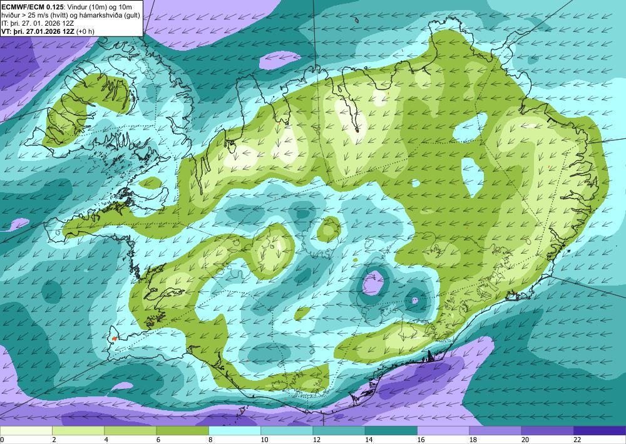
Task: Click the legend scale label "12"
Action: pyautogui.click(x=317, y=440)
